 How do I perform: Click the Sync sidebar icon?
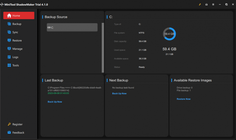pos(9,32)
